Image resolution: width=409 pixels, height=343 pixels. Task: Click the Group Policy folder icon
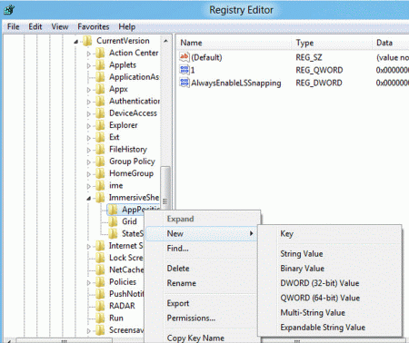pyautogui.click(x=100, y=162)
